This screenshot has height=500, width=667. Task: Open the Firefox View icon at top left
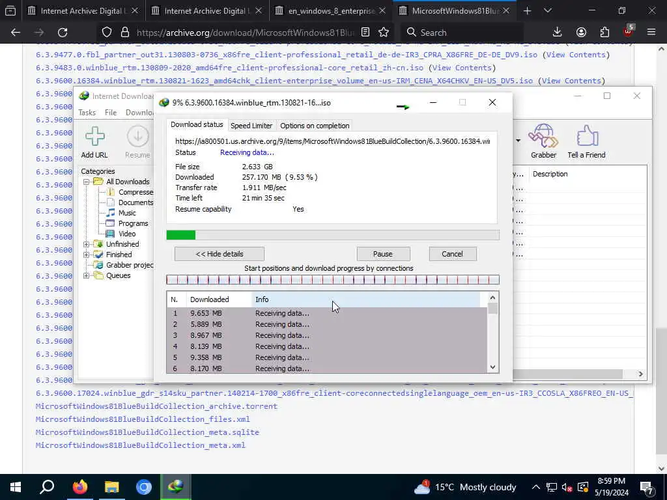tap(10, 11)
